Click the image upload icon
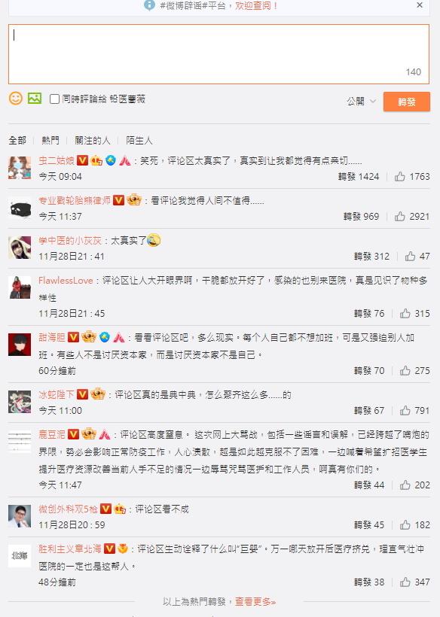 pos(35,98)
